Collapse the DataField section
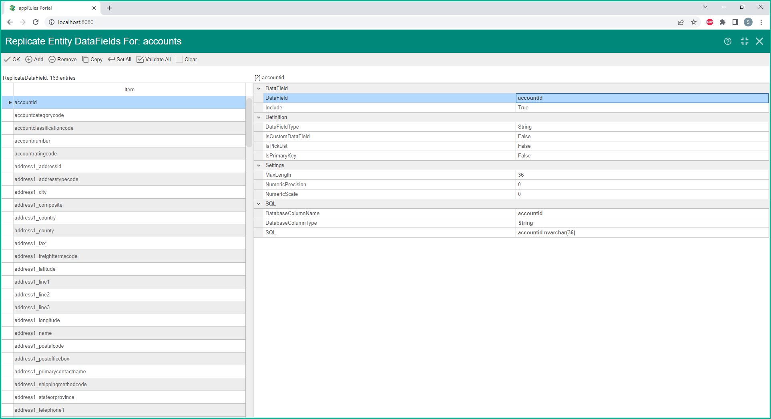 (259, 88)
